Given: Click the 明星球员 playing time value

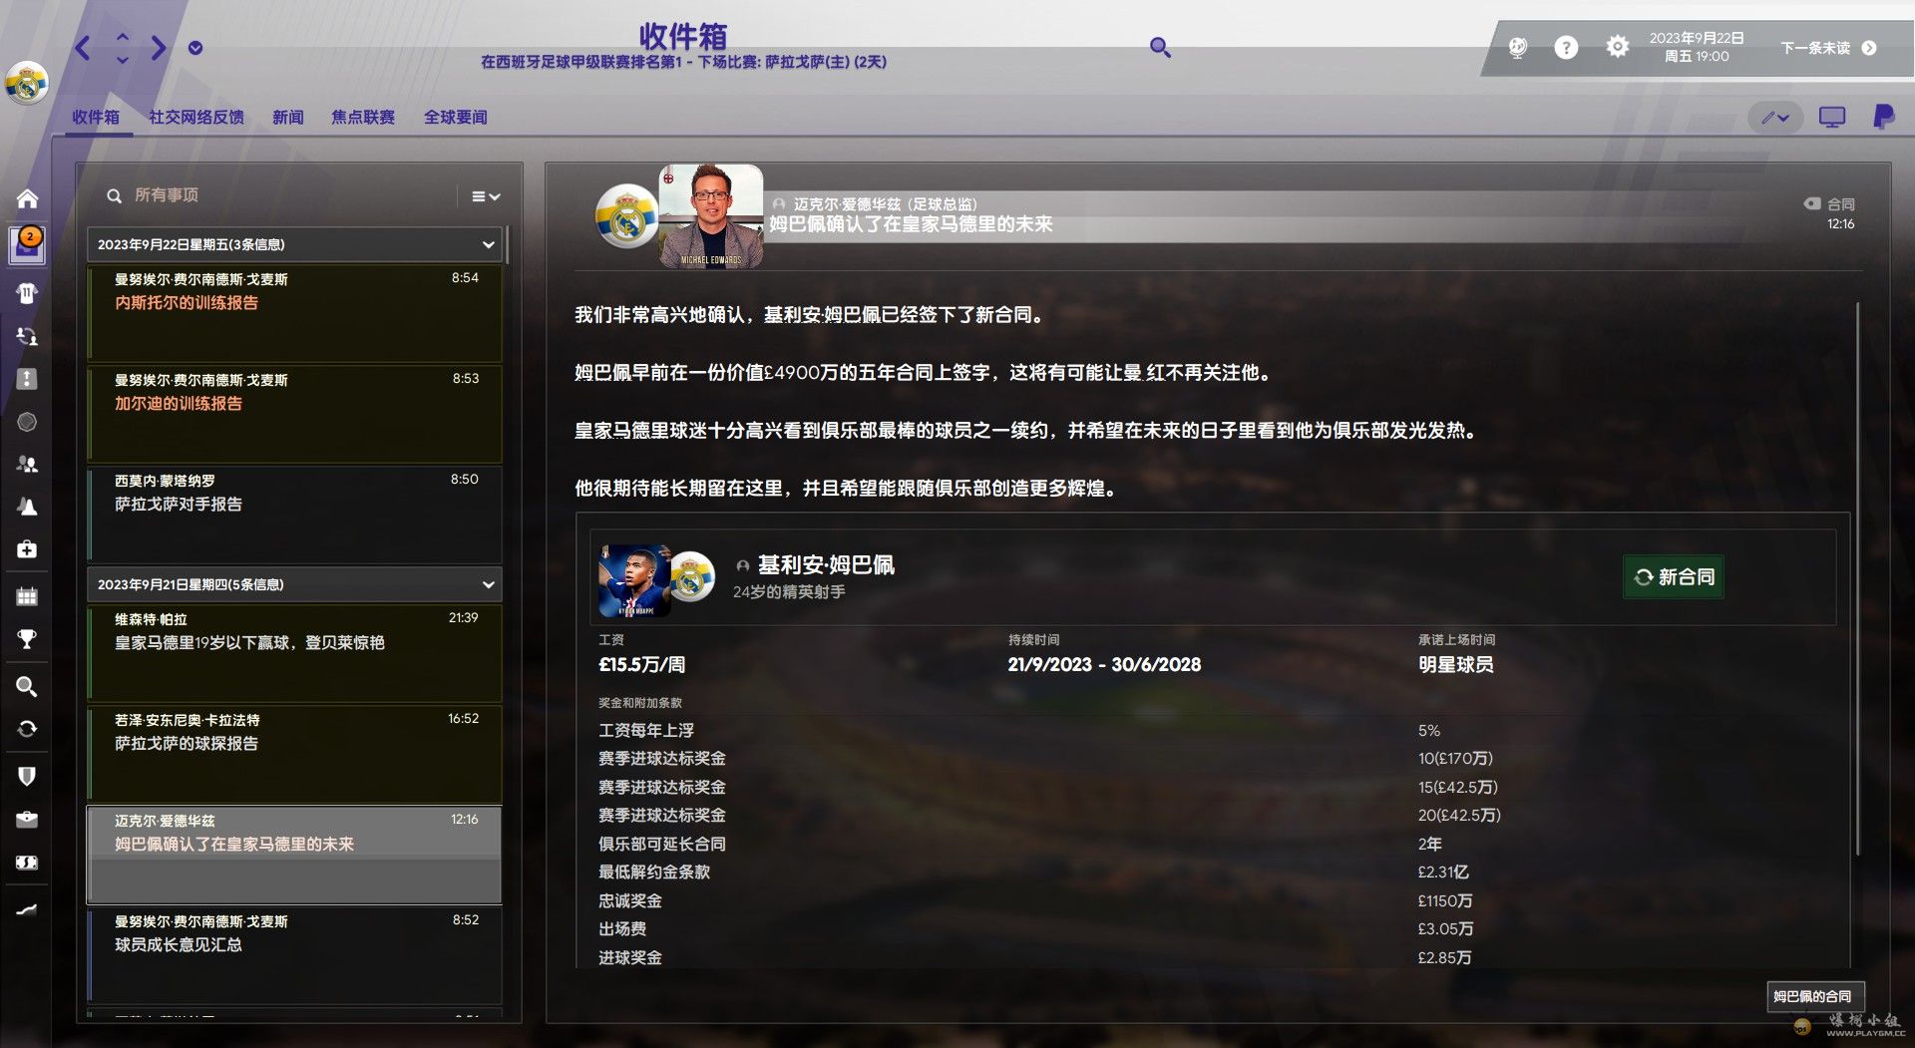Looking at the screenshot, I should (x=1455, y=665).
